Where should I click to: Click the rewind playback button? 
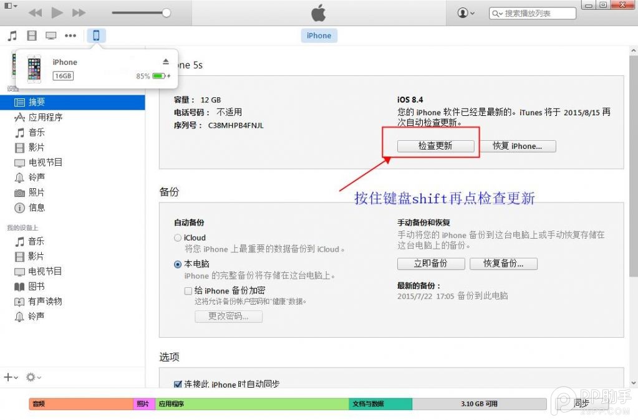(x=36, y=12)
